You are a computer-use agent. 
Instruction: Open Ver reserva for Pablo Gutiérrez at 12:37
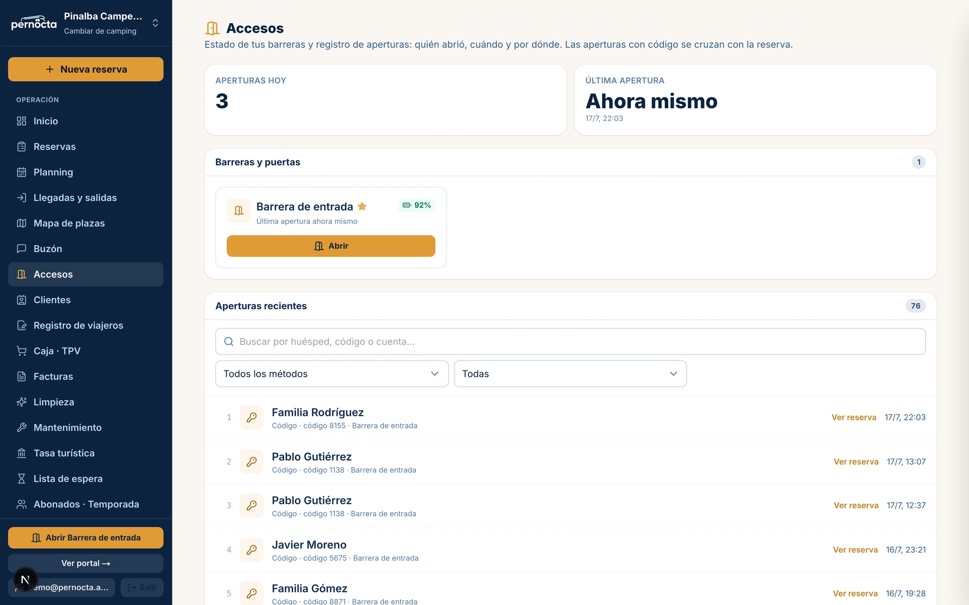pos(856,506)
